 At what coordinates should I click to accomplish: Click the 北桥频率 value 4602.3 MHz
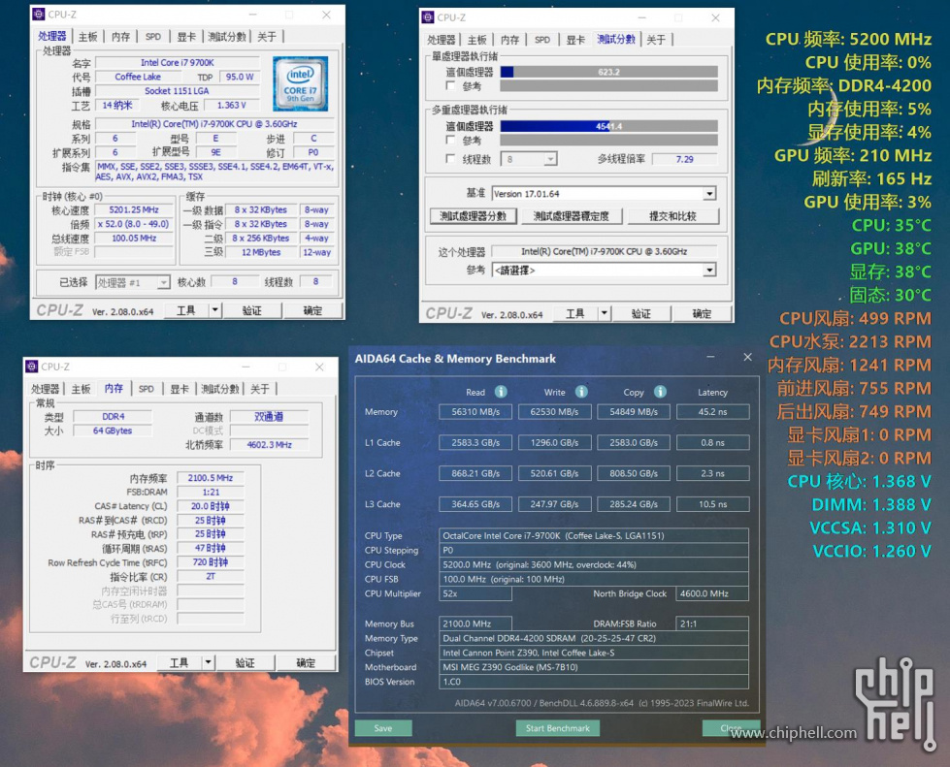(270, 444)
